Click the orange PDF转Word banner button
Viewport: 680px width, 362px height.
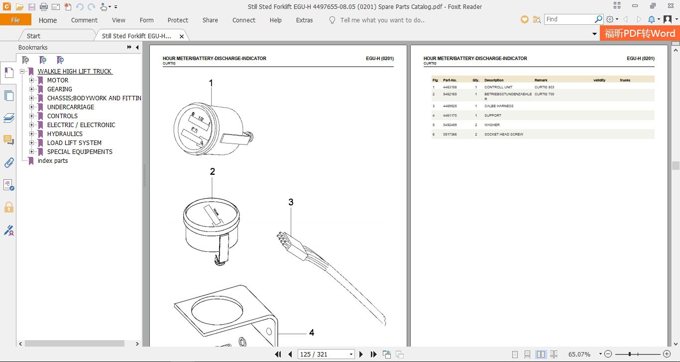point(640,33)
